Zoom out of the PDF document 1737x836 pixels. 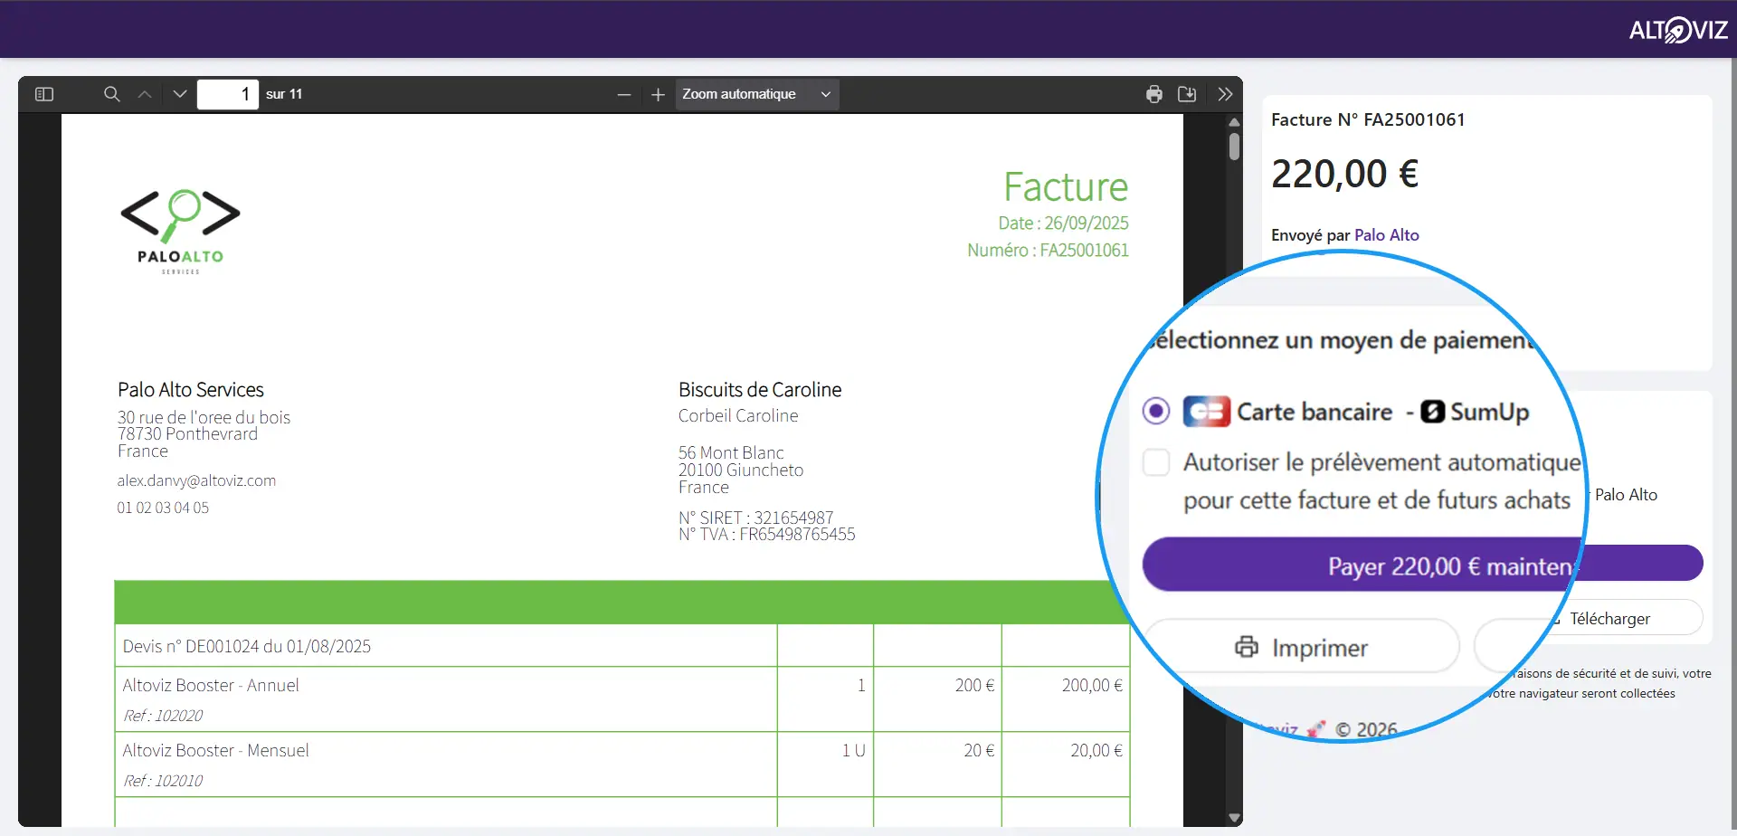coord(624,94)
